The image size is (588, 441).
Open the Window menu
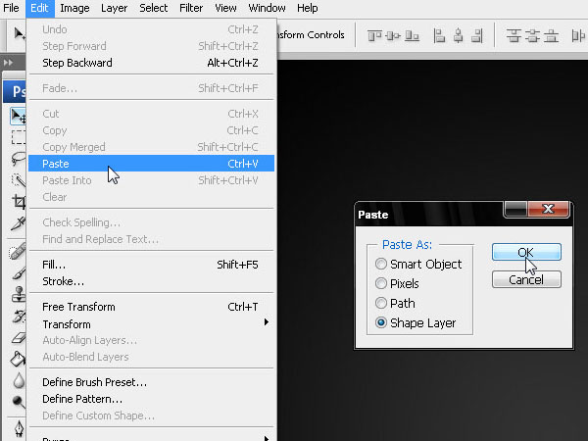tap(267, 8)
